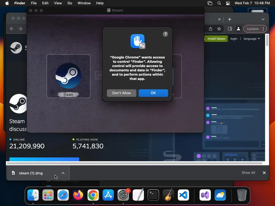Go back in the Chrome window
The image size is (275, 206).
(x=12, y=29)
